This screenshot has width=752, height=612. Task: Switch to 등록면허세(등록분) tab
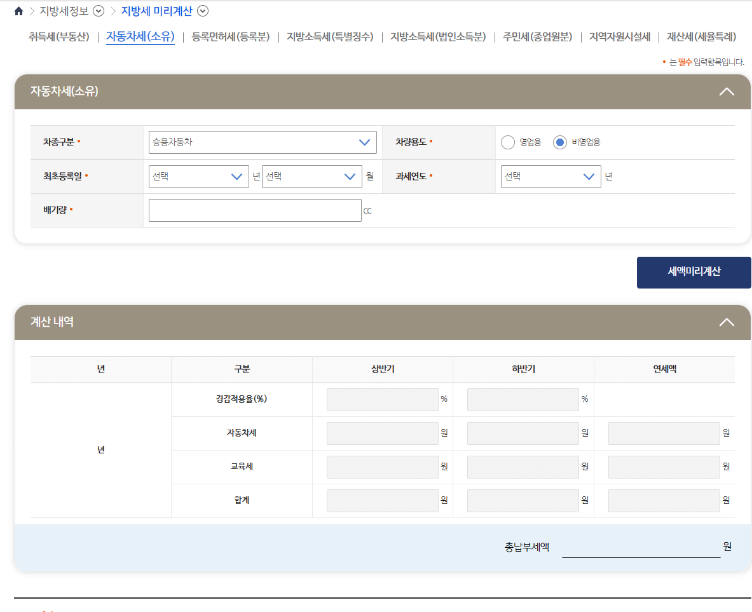point(231,37)
